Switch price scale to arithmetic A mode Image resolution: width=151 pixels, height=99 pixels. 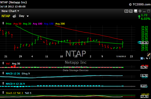point(142,58)
